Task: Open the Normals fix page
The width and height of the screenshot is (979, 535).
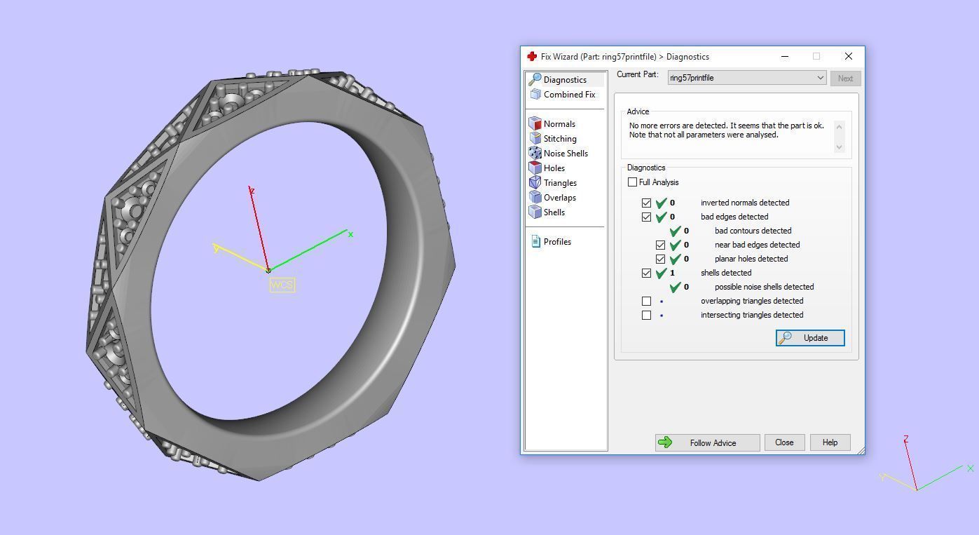Action: [559, 124]
